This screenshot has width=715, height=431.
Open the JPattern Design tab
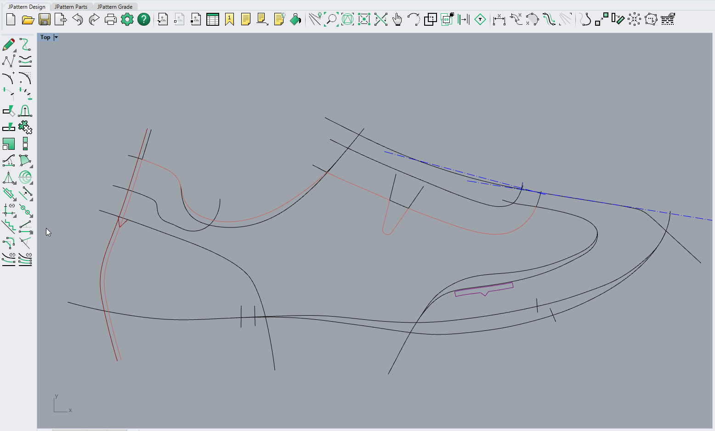(27, 6)
